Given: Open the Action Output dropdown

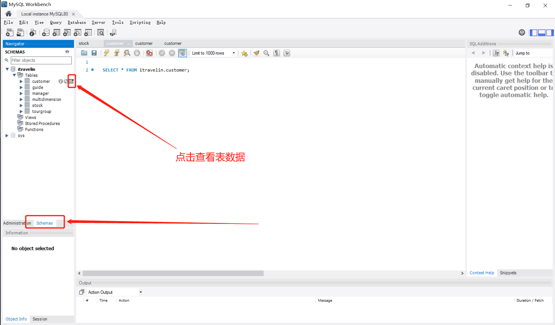Looking at the screenshot, I should point(141,292).
